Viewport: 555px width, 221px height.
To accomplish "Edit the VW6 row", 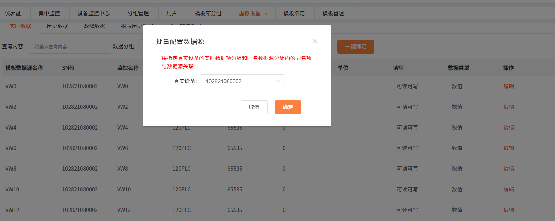I will coord(508,148).
